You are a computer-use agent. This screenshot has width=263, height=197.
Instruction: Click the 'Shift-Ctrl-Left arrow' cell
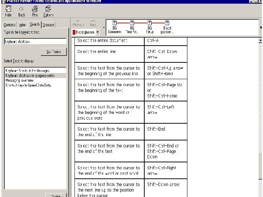166,112
